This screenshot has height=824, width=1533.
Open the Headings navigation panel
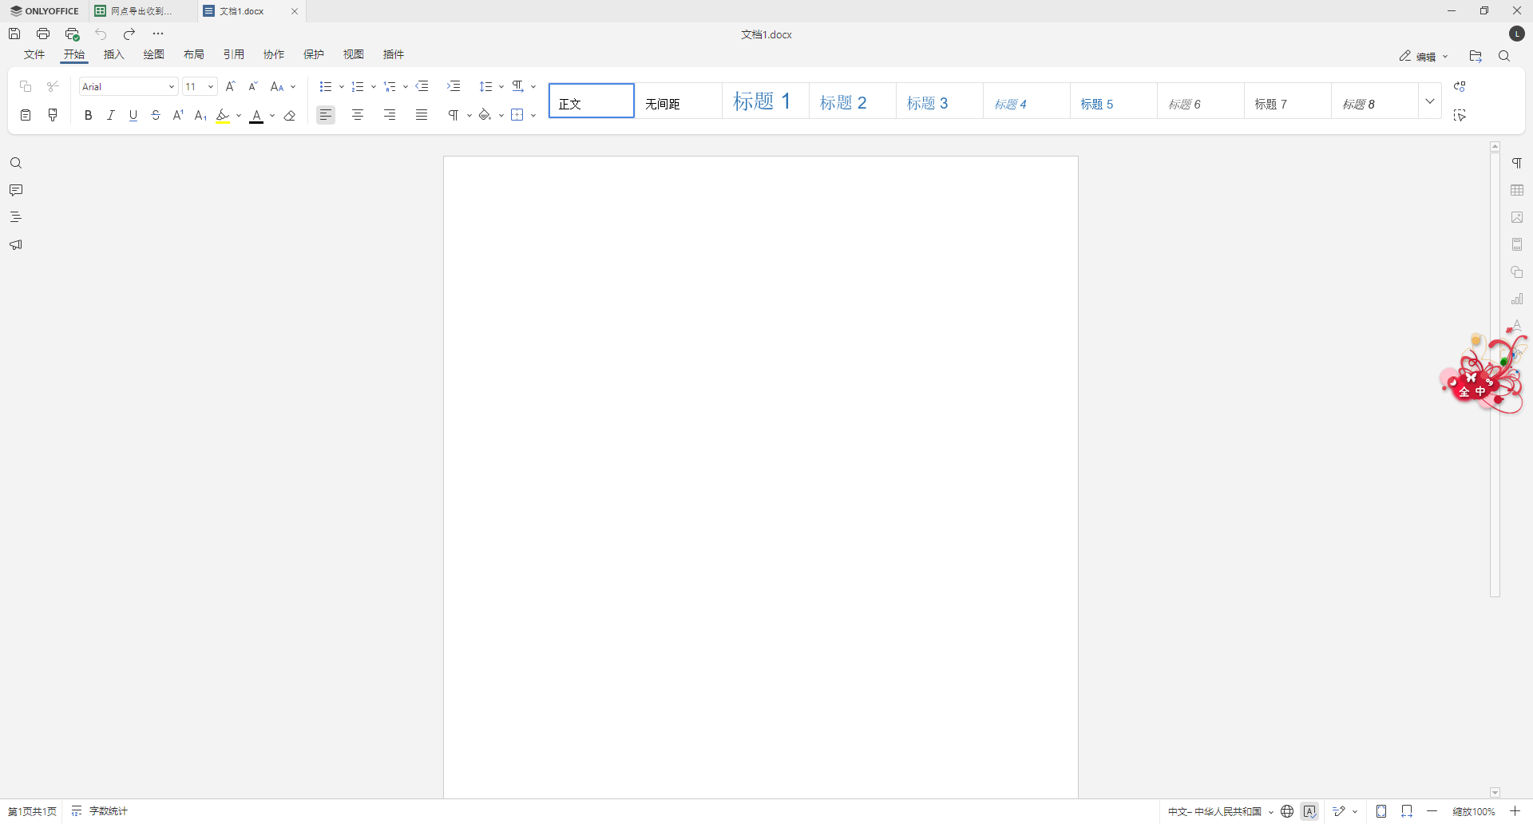coord(16,217)
